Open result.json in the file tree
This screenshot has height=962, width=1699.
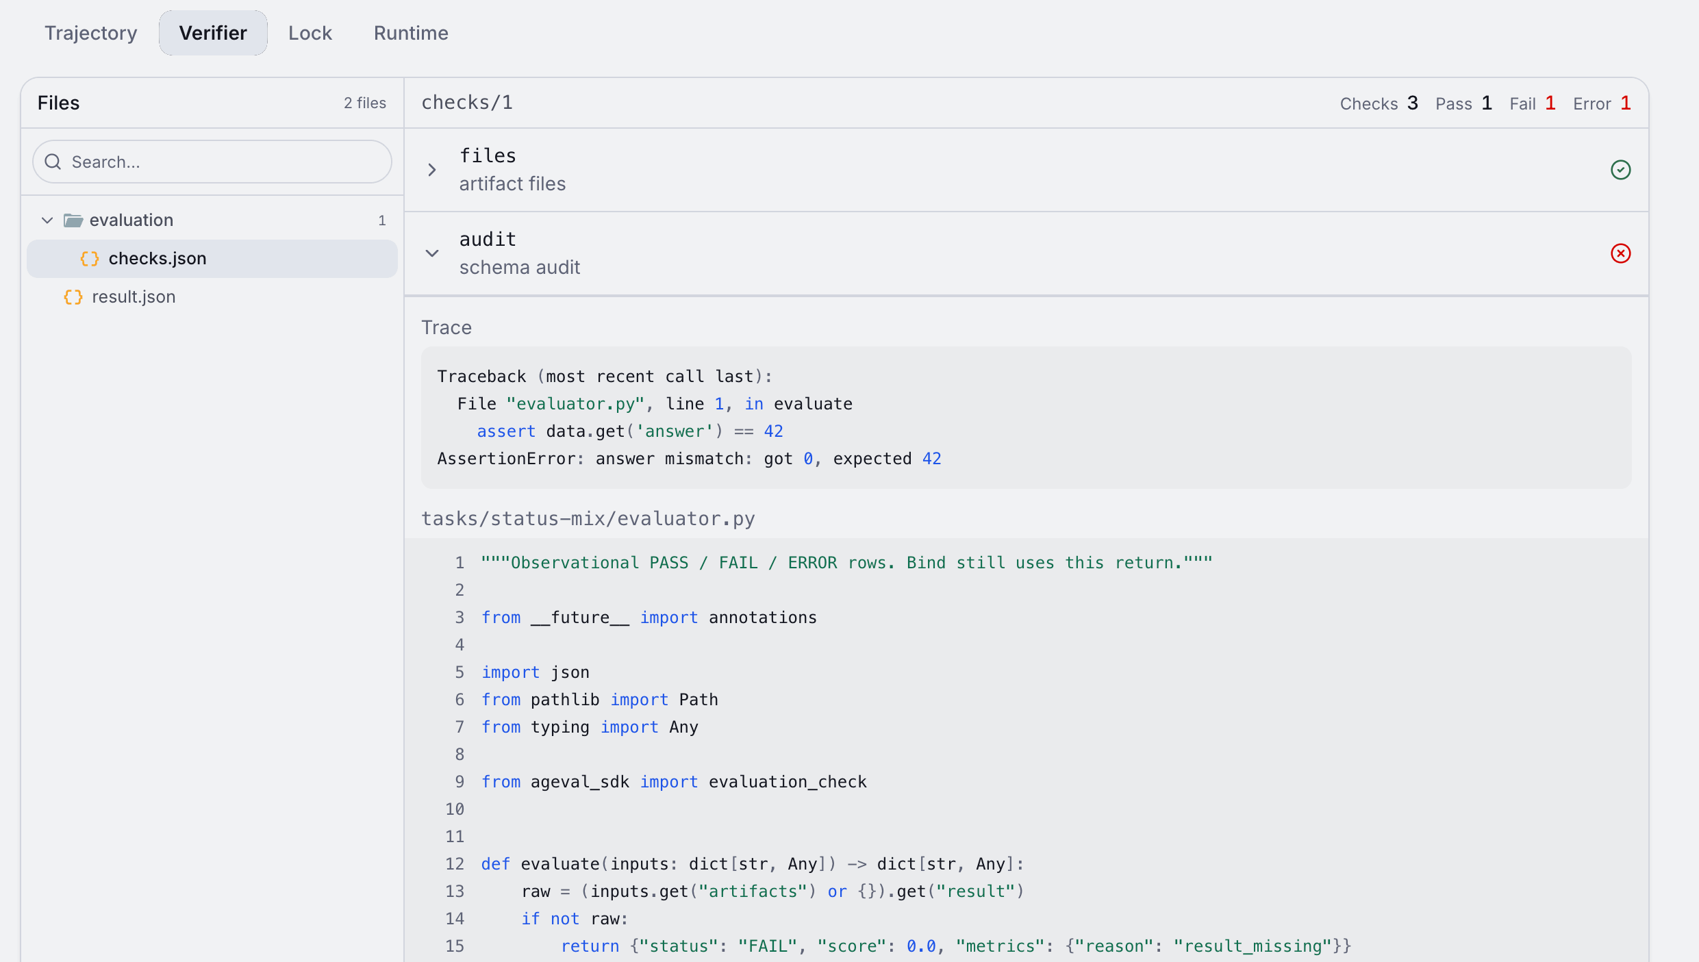[212, 296]
